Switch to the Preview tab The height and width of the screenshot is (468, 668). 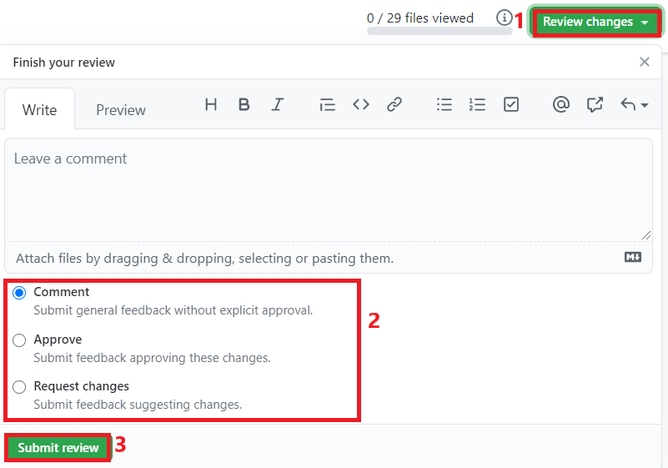pyautogui.click(x=120, y=110)
